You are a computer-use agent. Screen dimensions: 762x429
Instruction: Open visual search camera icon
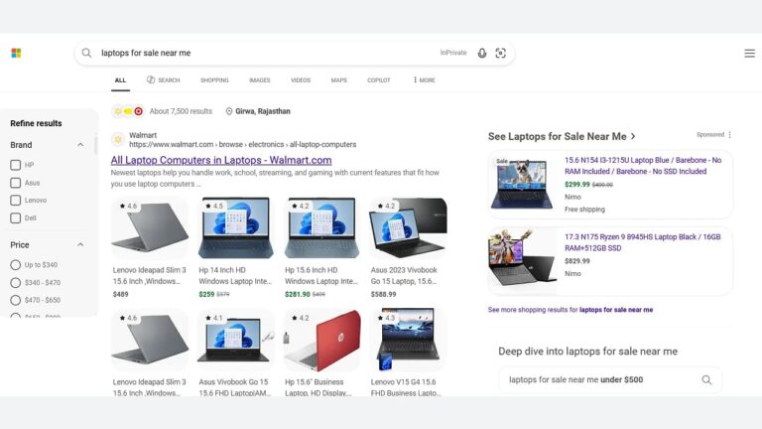[500, 53]
